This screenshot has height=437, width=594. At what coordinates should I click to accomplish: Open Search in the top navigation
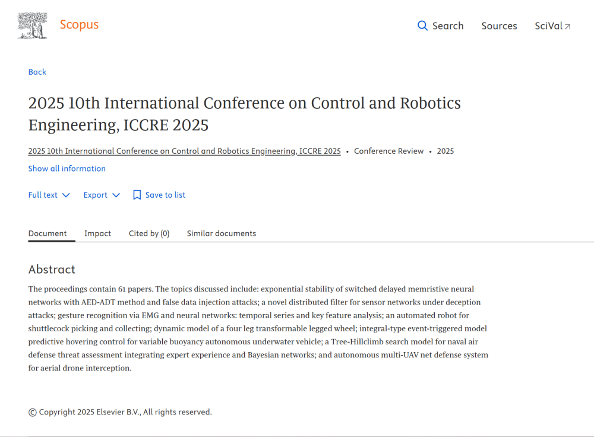tap(447, 26)
